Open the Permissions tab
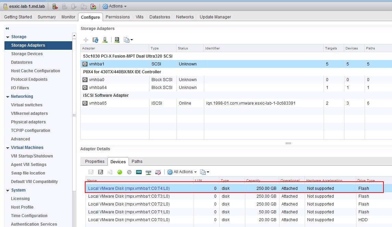The height and width of the screenshot is (227, 392). (x=118, y=17)
